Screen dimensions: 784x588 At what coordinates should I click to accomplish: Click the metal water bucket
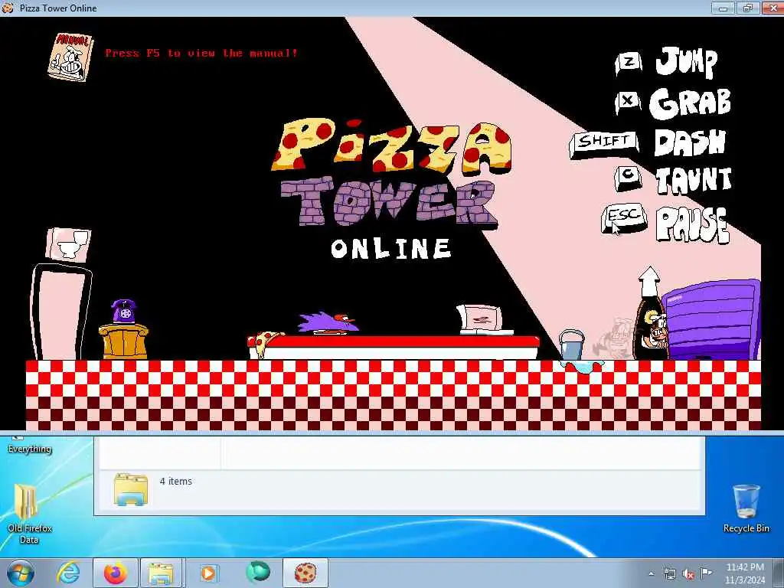pyautogui.click(x=571, y=344)
